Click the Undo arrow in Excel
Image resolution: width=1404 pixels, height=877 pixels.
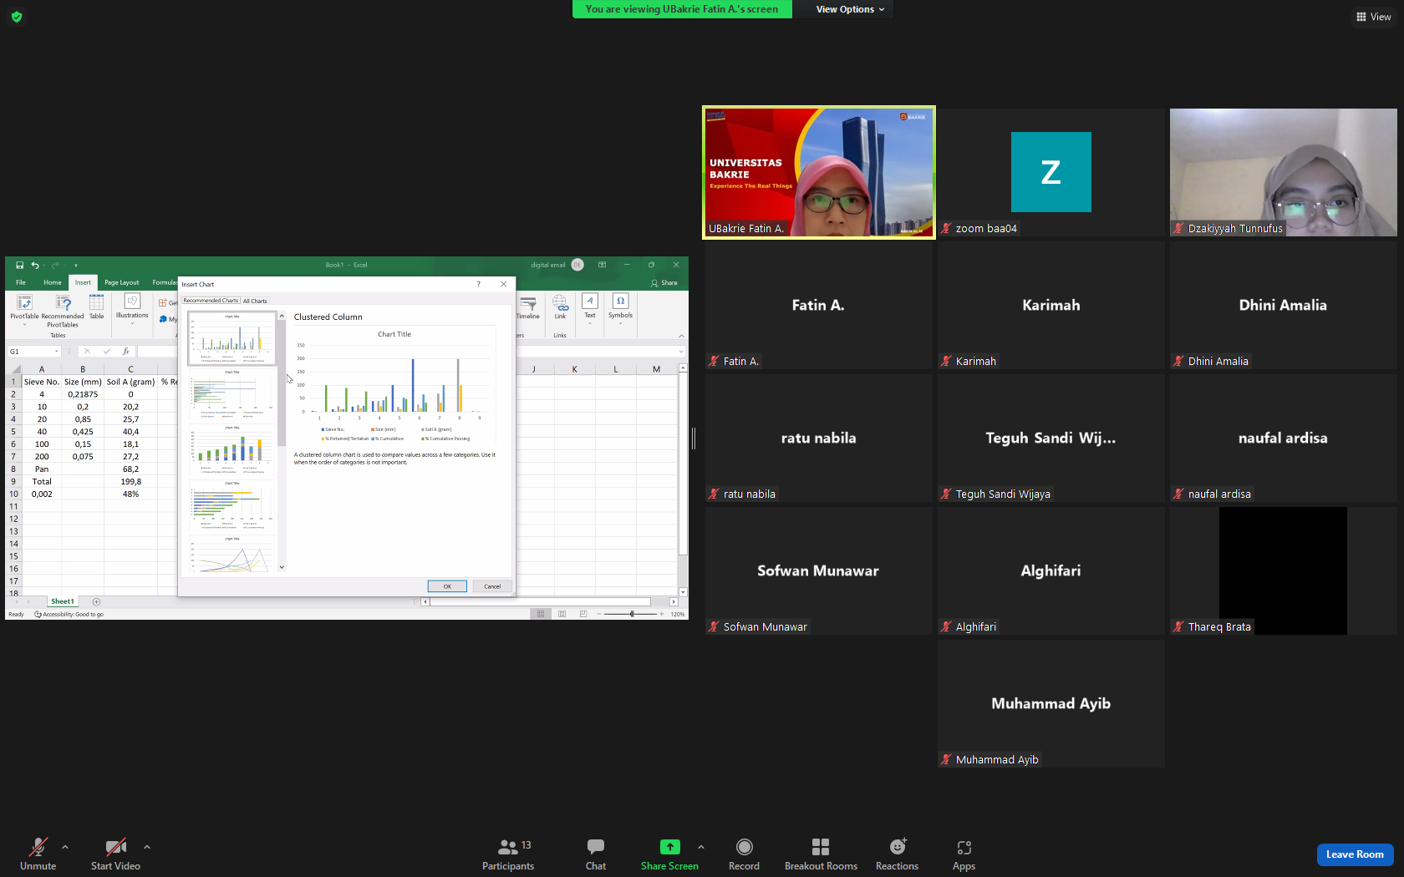(35, 265)
